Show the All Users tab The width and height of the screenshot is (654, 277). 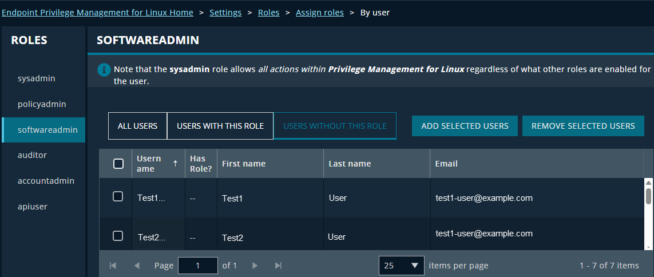(x=138, y=125)
